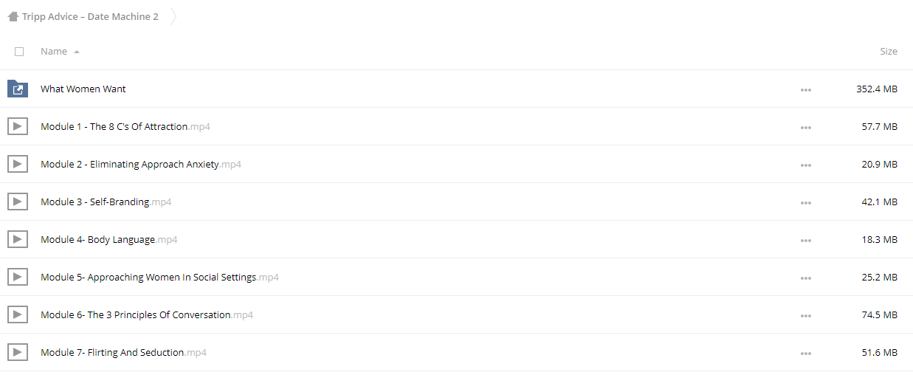
Task: Click video icon for Module 3 Self-Branding
Action: [18, 202]
